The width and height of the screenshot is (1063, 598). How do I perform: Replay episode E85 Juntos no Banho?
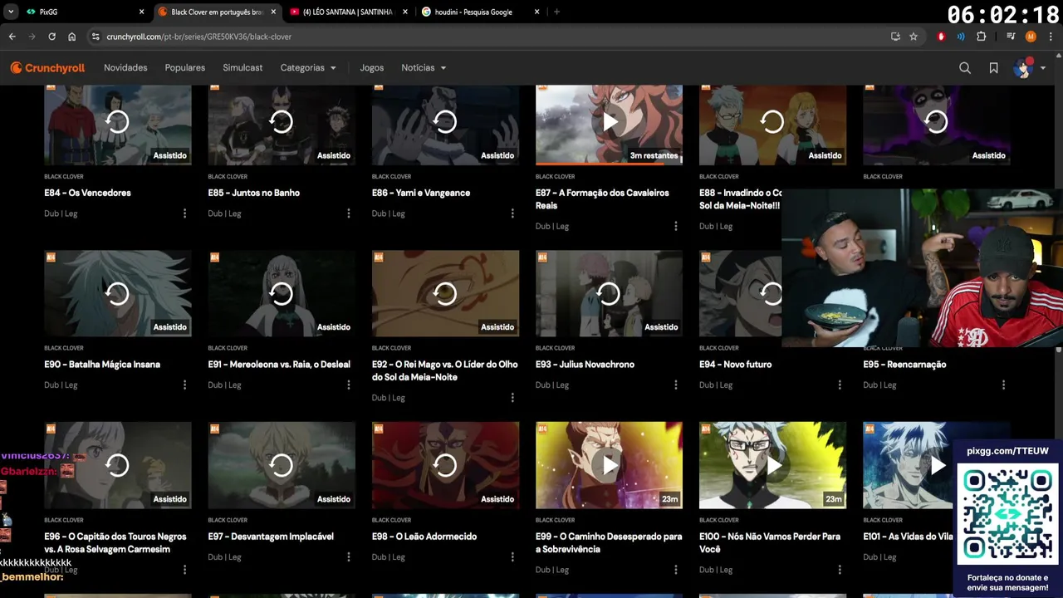click(x=281, y=122)
